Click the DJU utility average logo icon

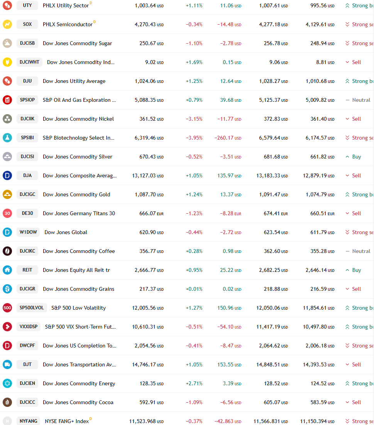[7, 81]
